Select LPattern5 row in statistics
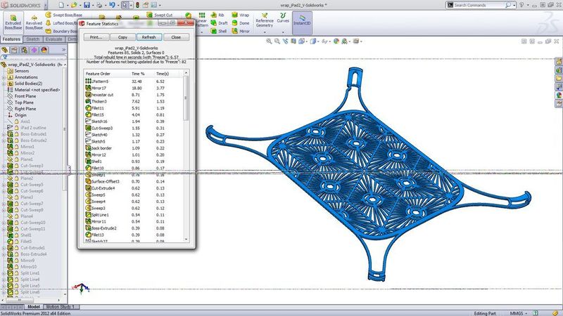This screenshot has height=316, width=563. coord(134,81)
